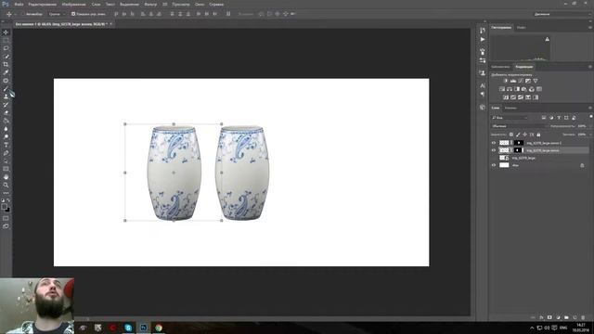Hide the background Фон layer
Viewport: 594px width, 334px height.
494,165
